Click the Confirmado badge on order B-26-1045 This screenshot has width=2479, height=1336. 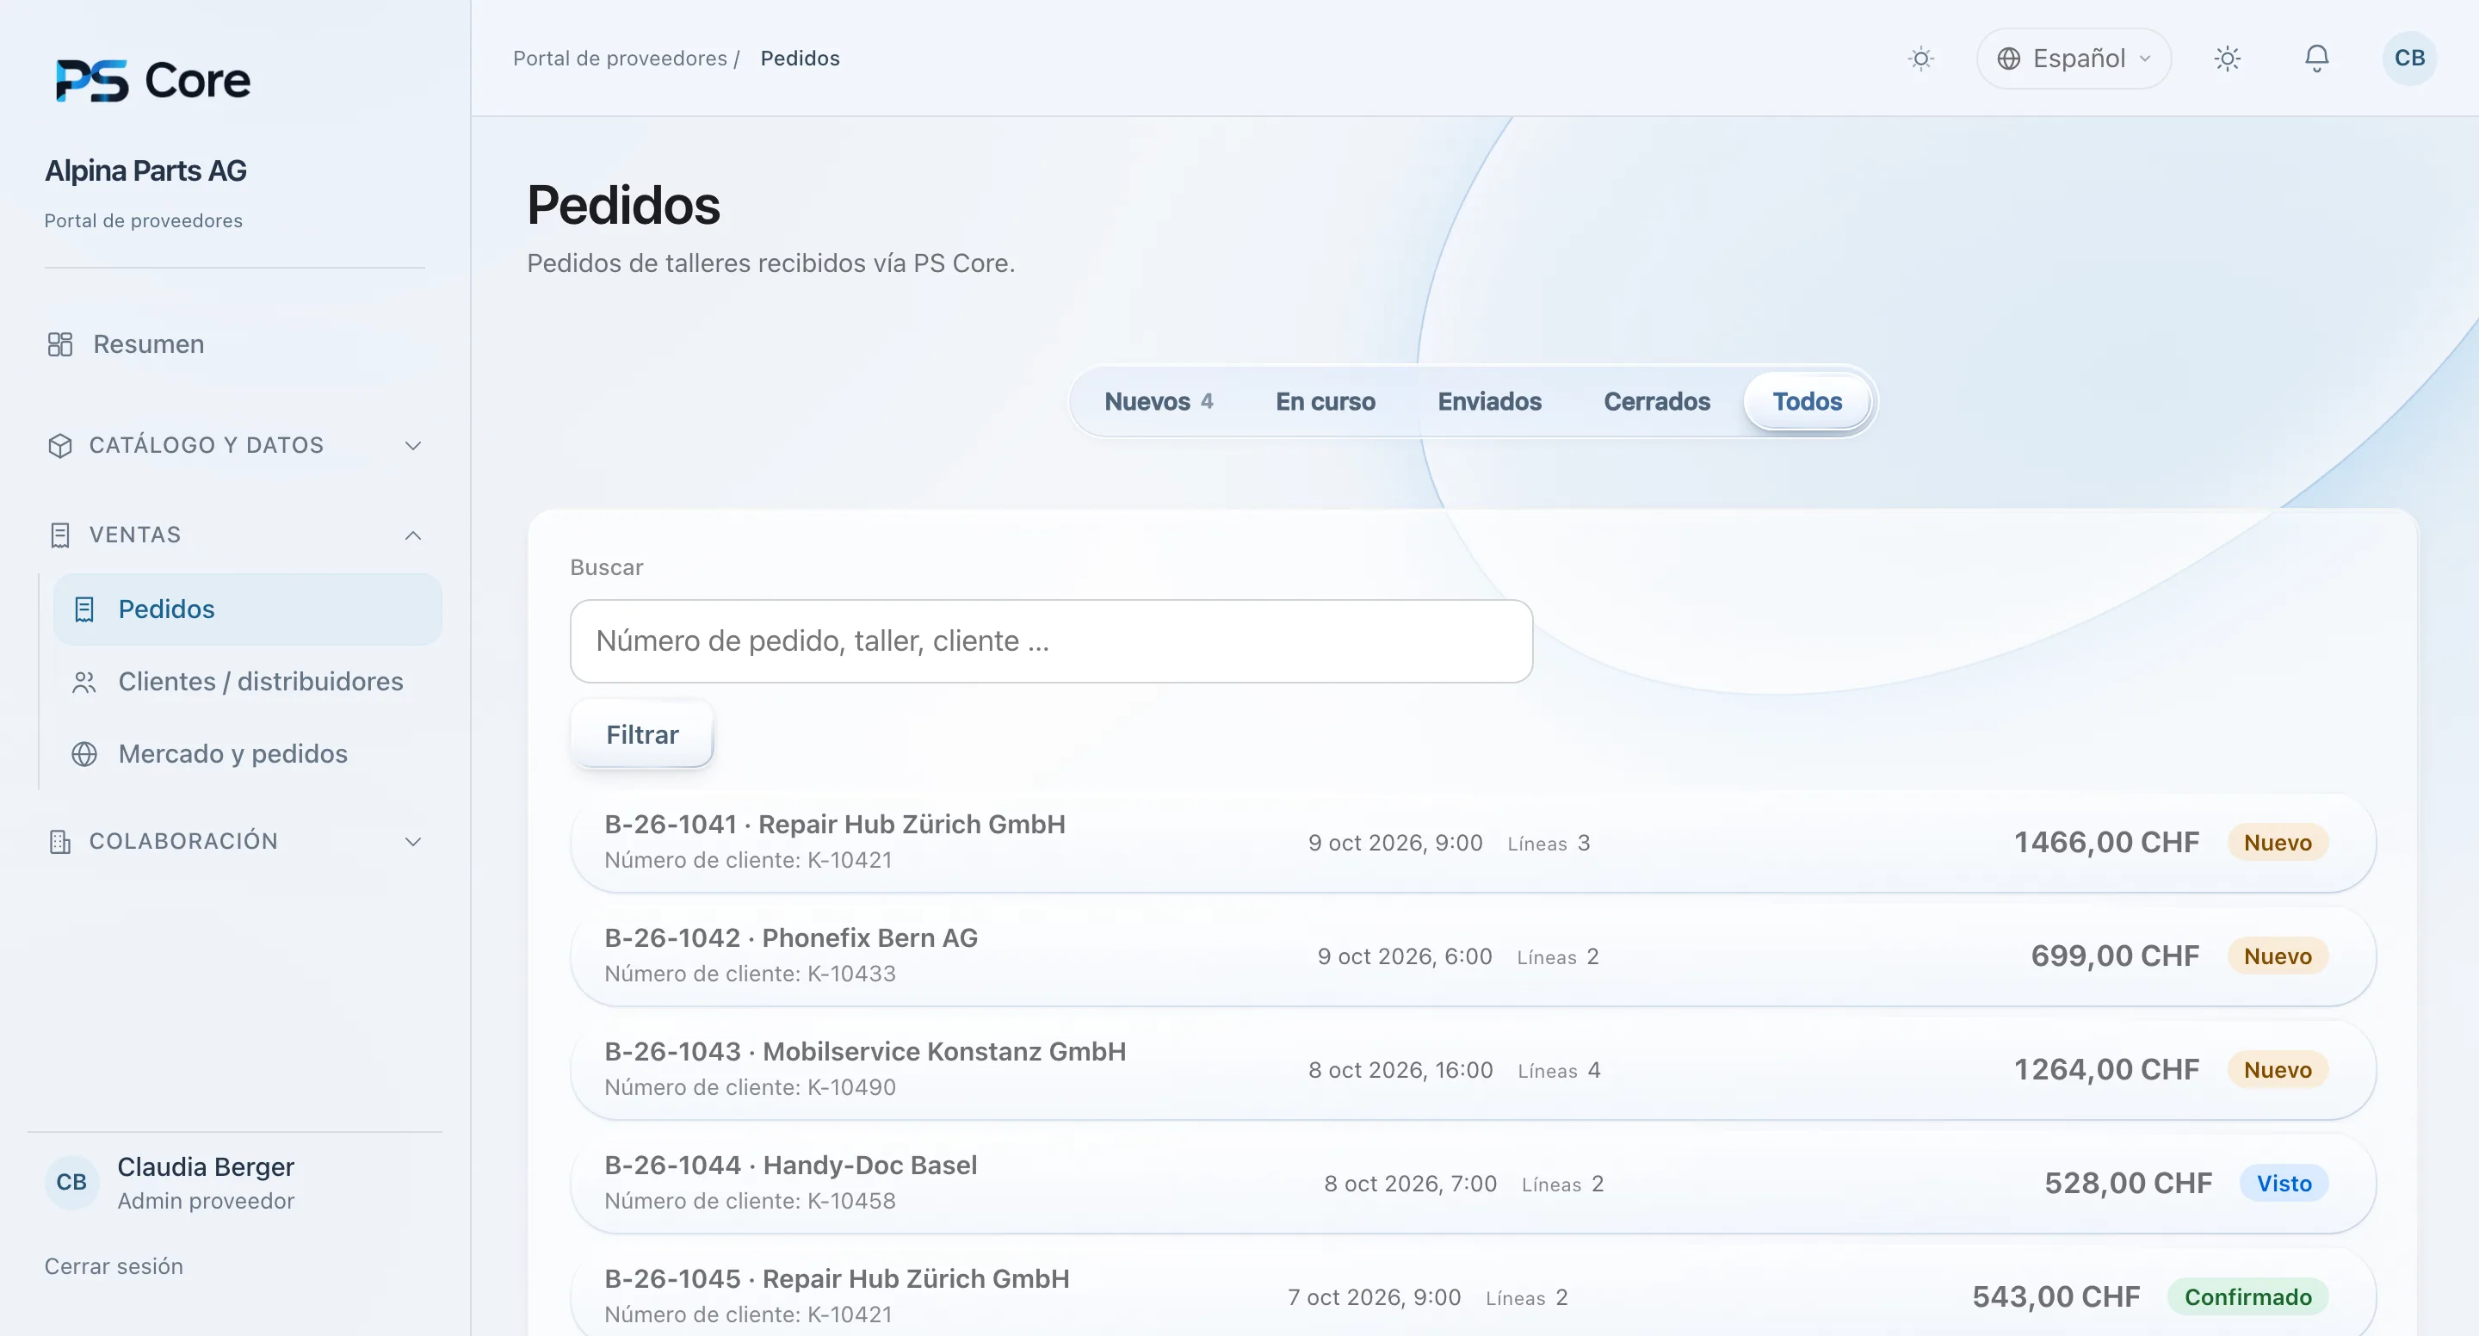coord(2247,1297)
